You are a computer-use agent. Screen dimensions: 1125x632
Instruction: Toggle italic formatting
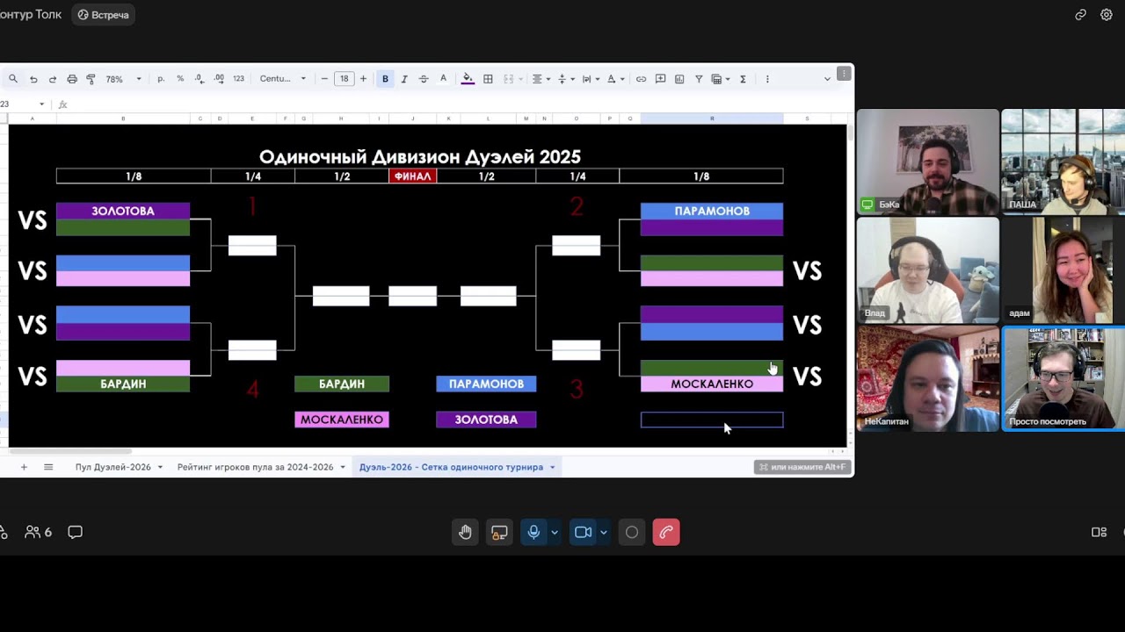[x=404, y=79]
